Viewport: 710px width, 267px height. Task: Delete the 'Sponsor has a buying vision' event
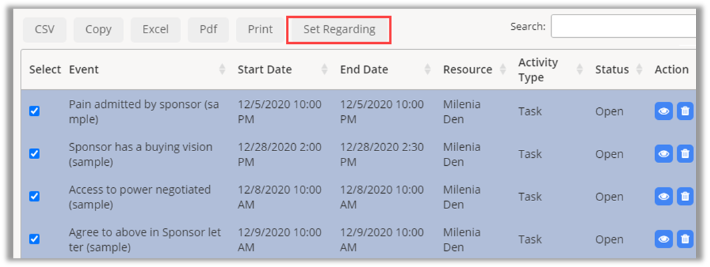(x=685, y=154)
